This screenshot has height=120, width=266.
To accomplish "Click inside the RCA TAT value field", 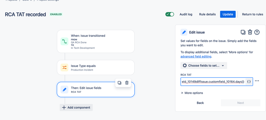I will (212, 82).
